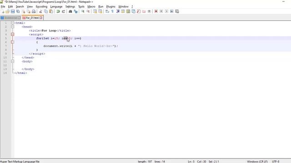Image resolution: width=291 pixels, height=163 pixels.
Task: Open the define your language icon
Action: [x=123, y=11]
